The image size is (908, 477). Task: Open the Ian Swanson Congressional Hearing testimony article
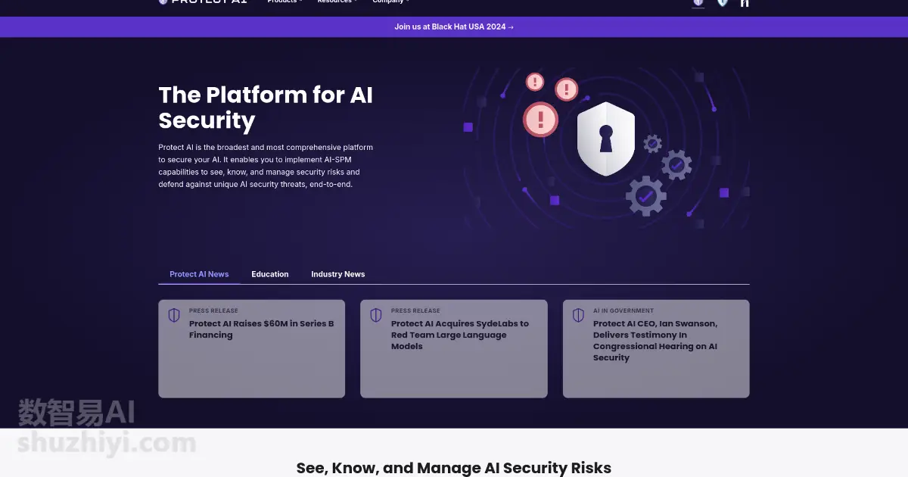click(655, 341)
